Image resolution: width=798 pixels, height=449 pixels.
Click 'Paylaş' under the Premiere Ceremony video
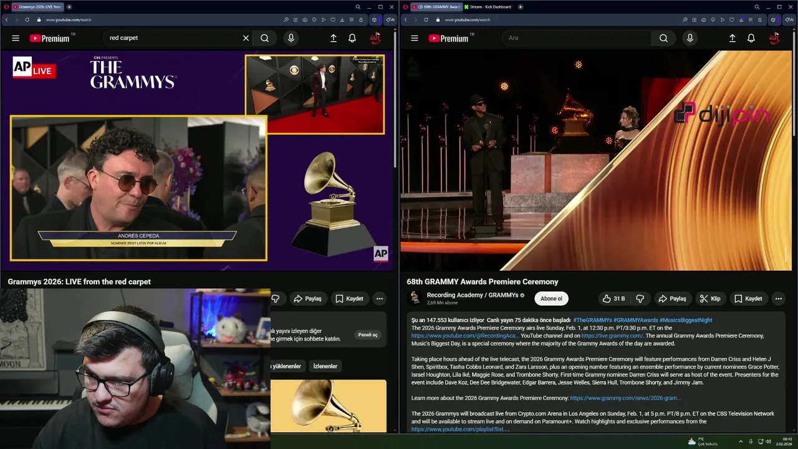pos(672,299)
